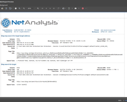Click date visited local '2014-05-14 14:12:12.000'
The height and width of the screenshot is (102, 127).
click(x=25, y=43)
